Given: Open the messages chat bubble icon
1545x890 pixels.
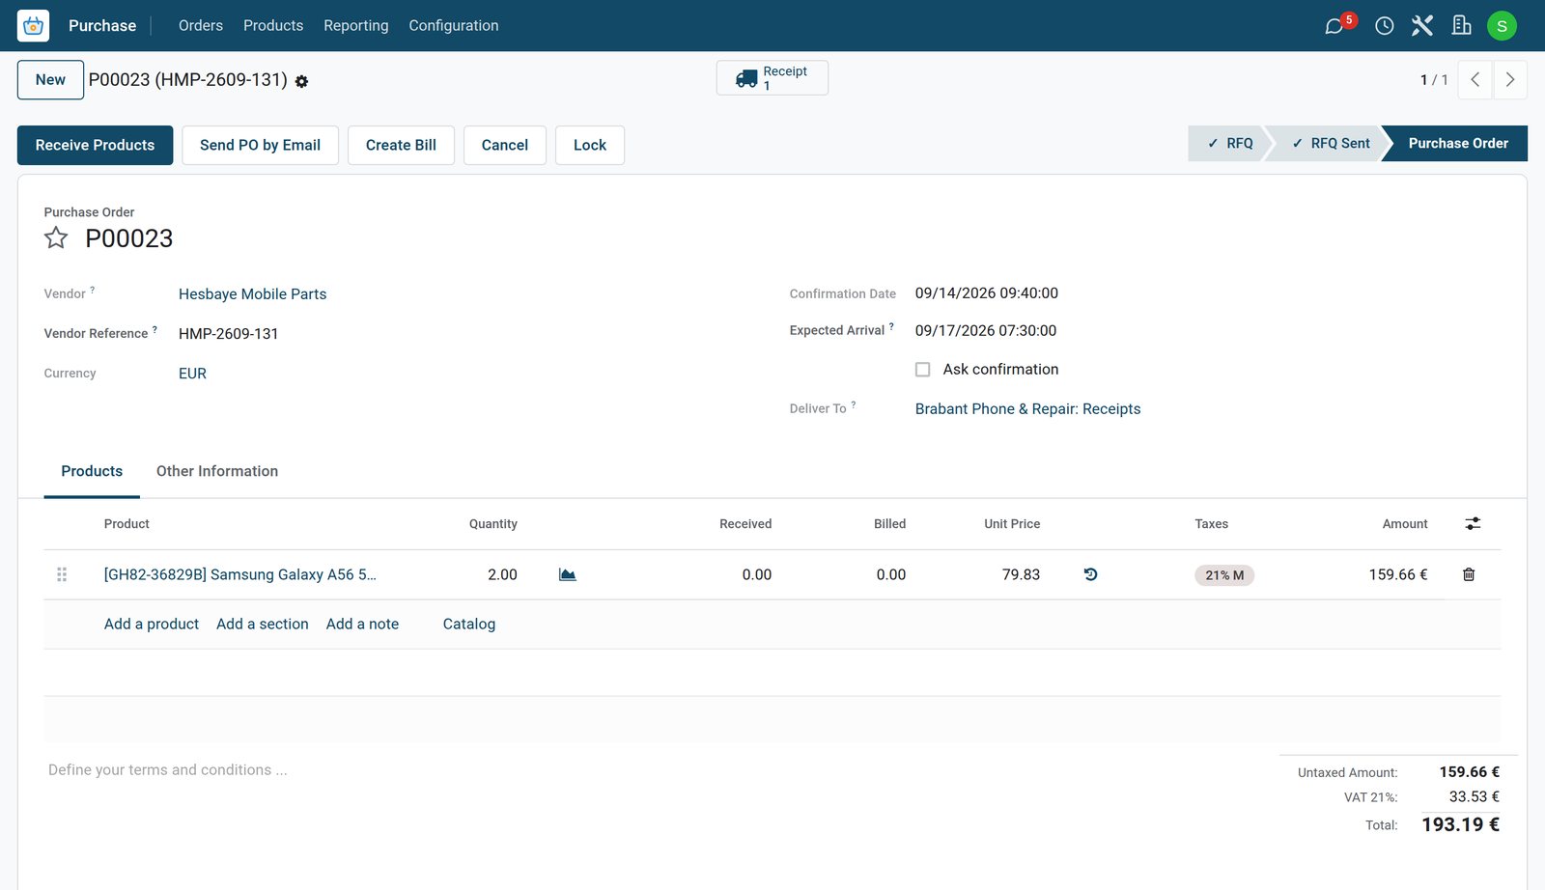Looking at the screenshot, I should pos(1334,26).
